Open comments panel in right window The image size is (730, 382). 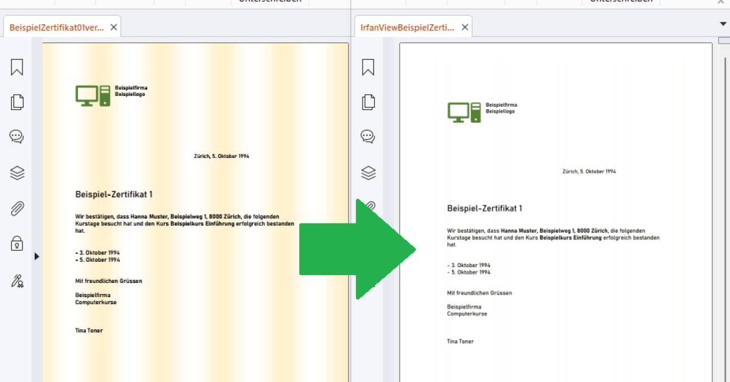click(x=368, y=136)
